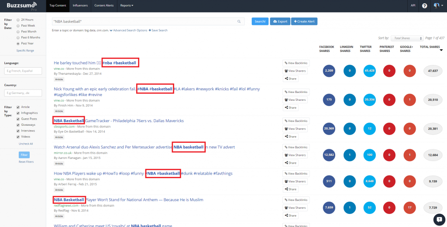Image resolution: width=447 pixels, height=227 pixels.
Task: Open the API link in top bar
Action: click(413, 5)
